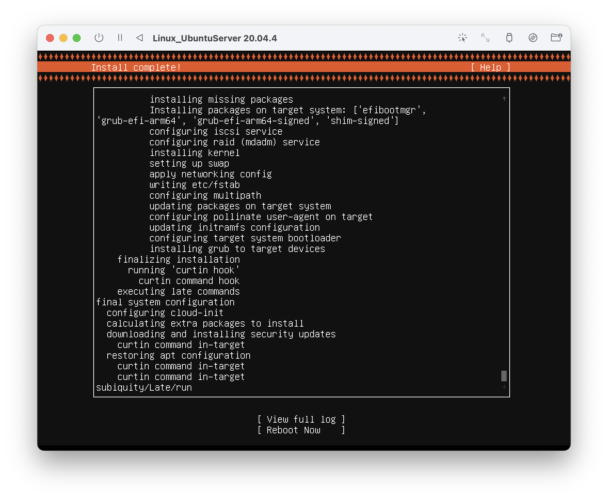Click 'apply networking config' log line
Image resolution: width=608 pixels, height=500 pixels.
(211, 174)
